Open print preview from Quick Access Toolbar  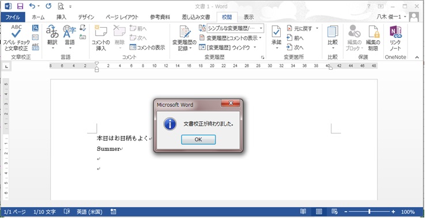[x=61, y=6]
